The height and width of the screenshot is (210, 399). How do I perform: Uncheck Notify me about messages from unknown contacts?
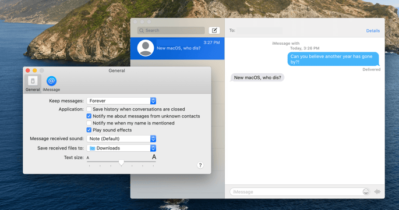[89, 116]
